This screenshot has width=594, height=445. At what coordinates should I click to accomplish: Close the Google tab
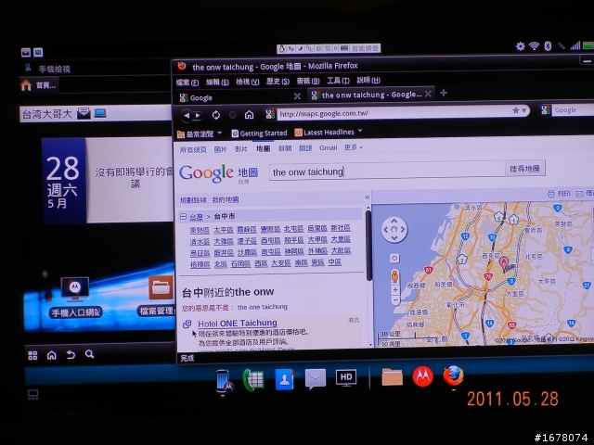point(297,96)
